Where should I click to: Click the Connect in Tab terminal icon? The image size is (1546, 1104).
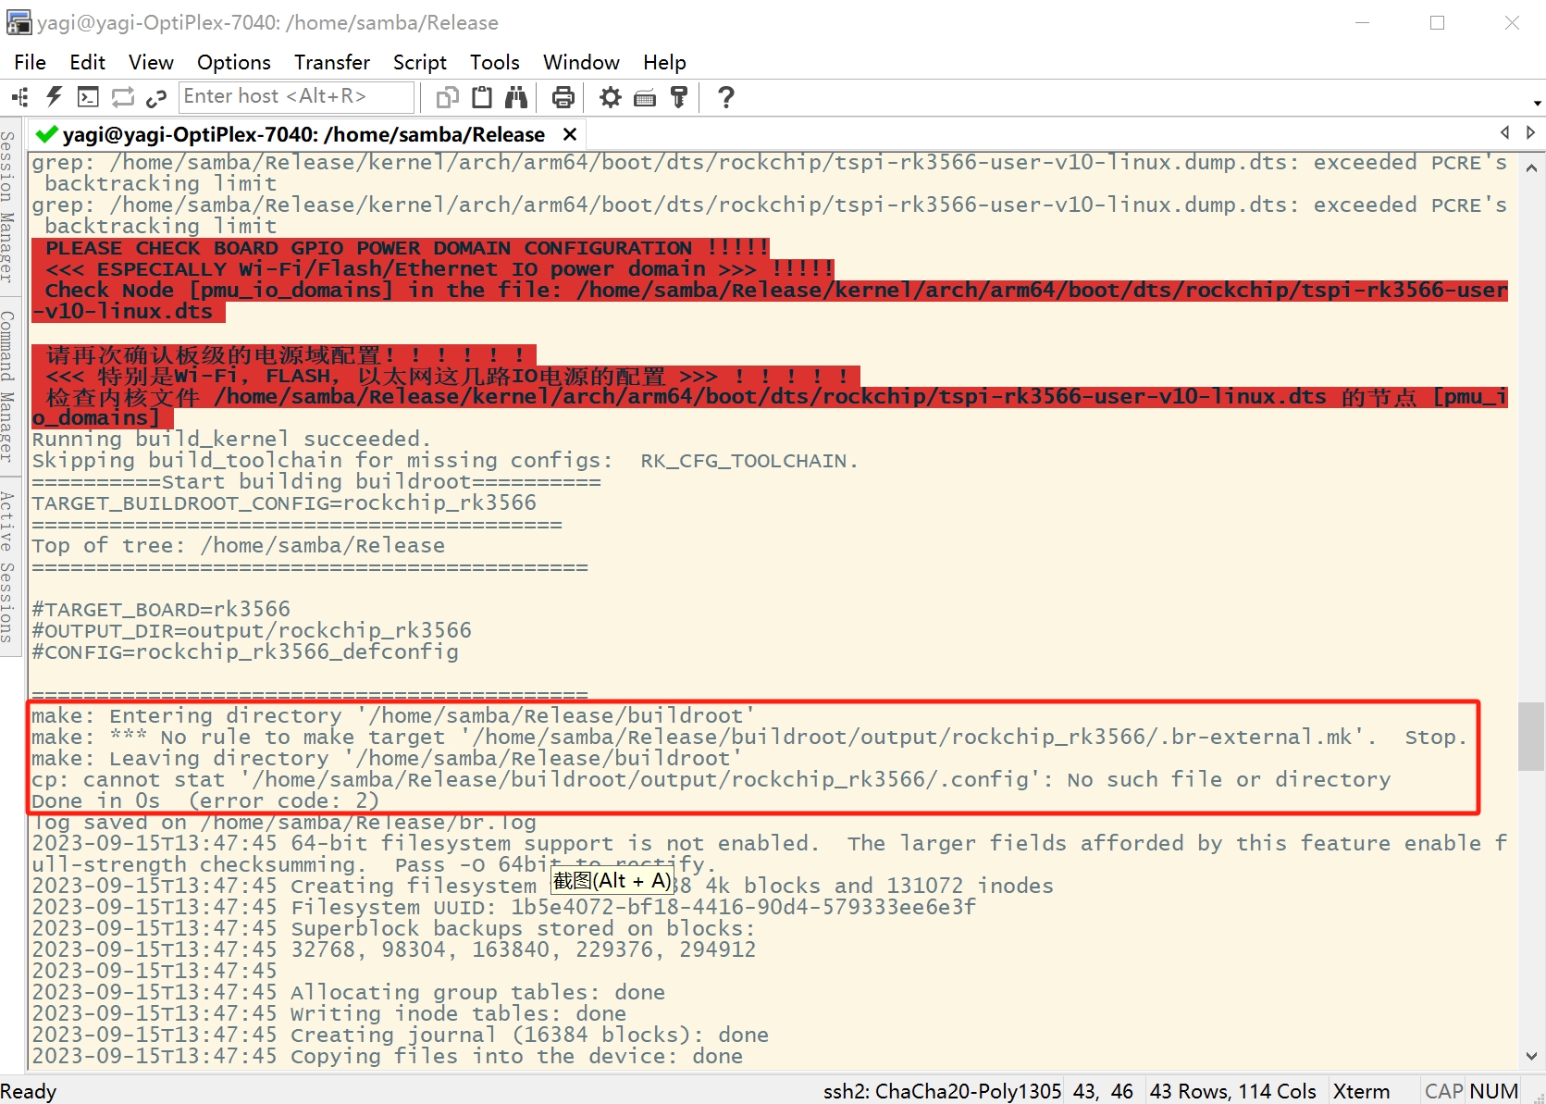click(88, 97)
